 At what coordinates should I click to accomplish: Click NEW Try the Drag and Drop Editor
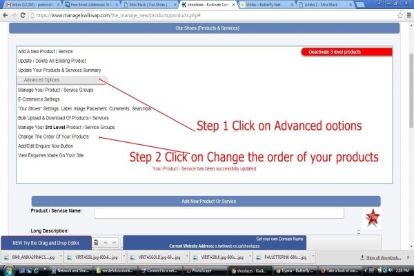[46, 243]
